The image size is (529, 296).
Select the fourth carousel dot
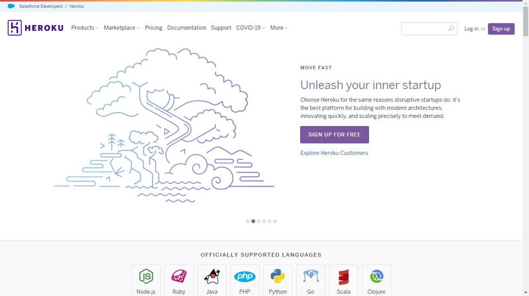pyautogui.click(x=264, y=222)
